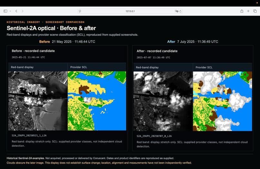Show tab overview icon
This screenshot has height=169, width=260.
click(255, 11)
